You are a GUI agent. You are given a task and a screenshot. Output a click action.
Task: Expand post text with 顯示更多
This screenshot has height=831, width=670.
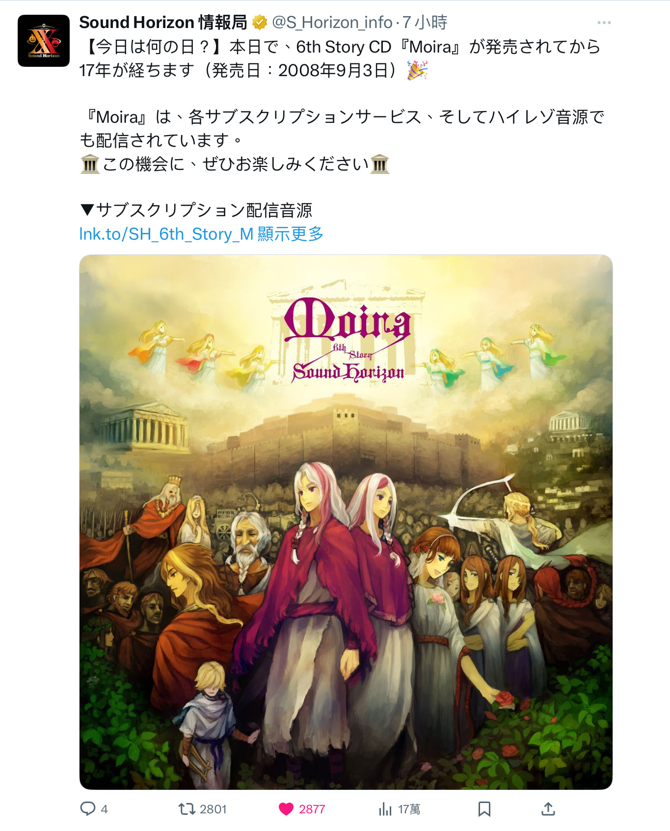[x=290, y=234]
